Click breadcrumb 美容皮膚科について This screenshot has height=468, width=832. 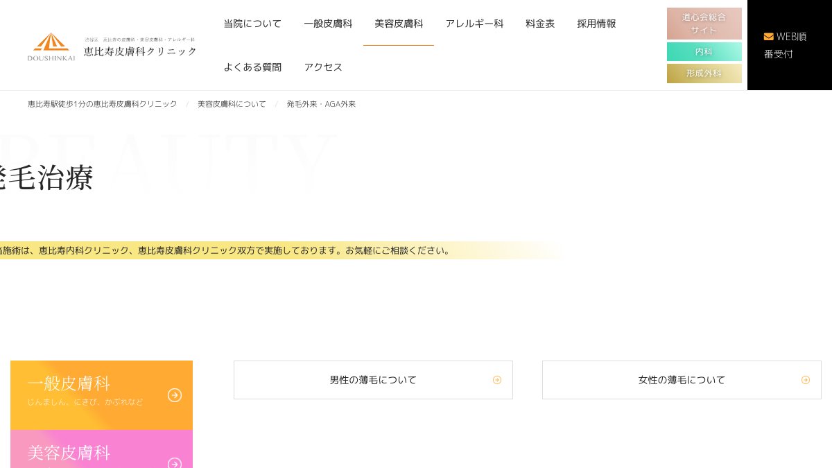[232, 104]
